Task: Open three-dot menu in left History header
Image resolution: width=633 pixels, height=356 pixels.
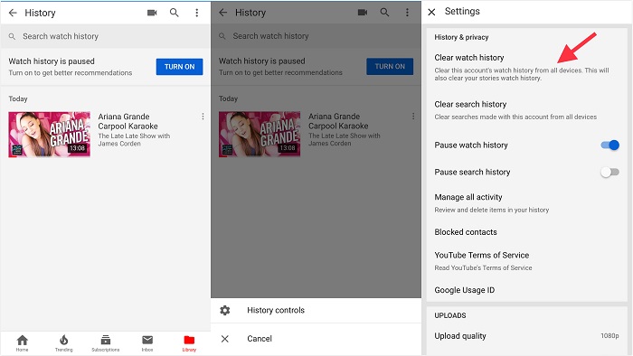Action: 196,13
